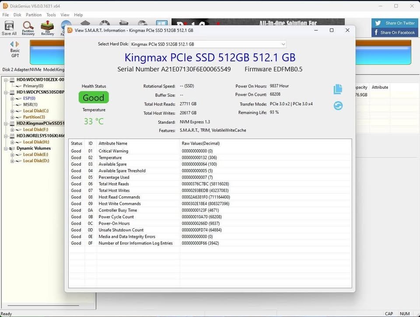Viewport: 420px width, 317px height.
Task: Click the Status column header
Action: [x=77, y=143]
